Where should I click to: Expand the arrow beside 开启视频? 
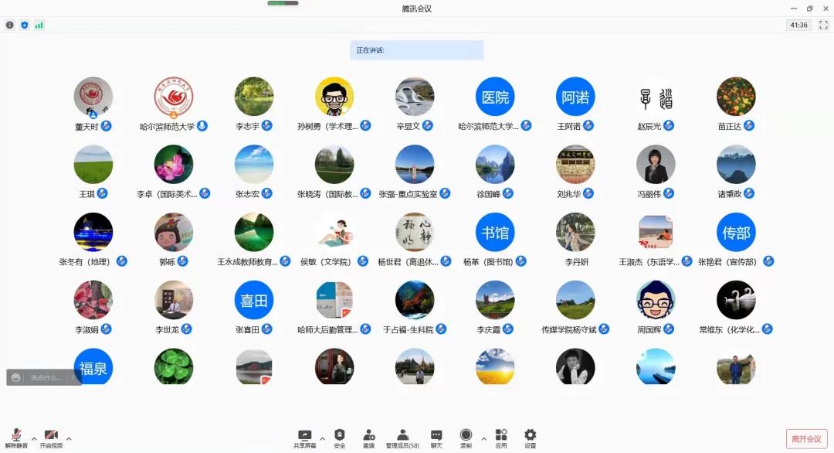click(x=69, y=438)
